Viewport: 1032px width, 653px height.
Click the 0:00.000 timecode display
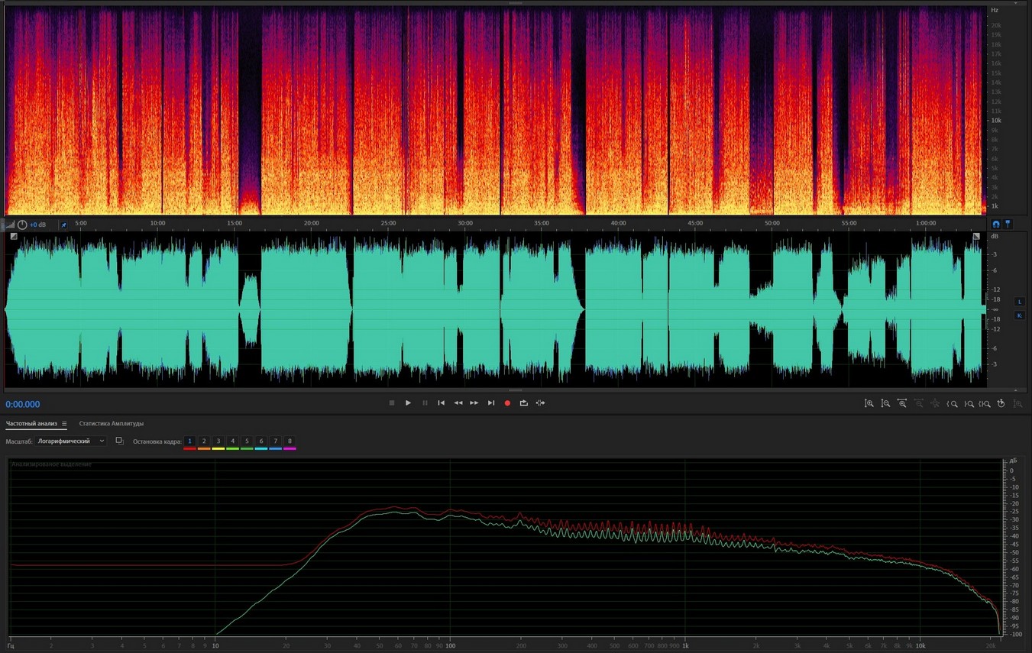[23, 405]
